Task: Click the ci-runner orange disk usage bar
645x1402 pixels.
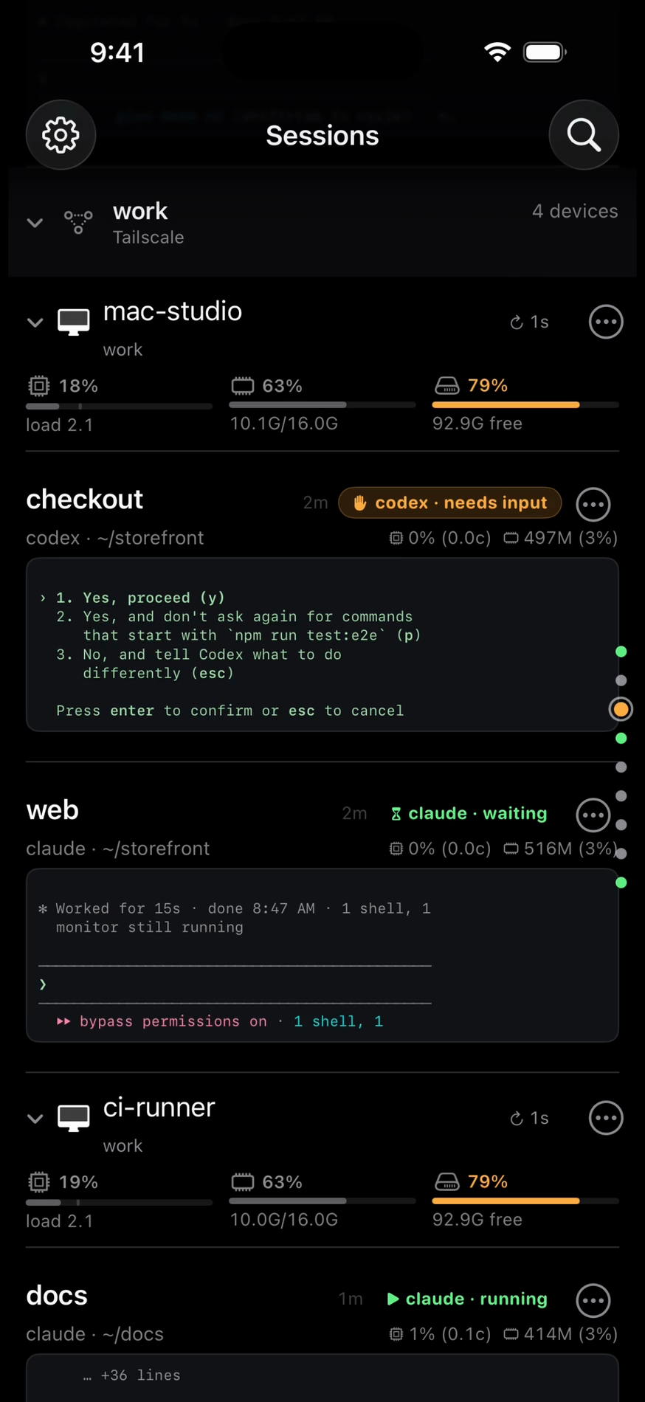Action: click(x=525, y=1201)
